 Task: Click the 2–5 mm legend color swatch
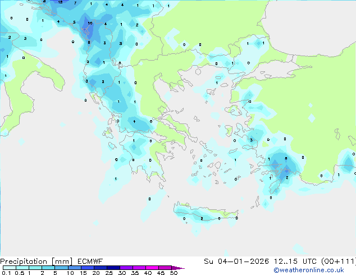click(48, 268)
